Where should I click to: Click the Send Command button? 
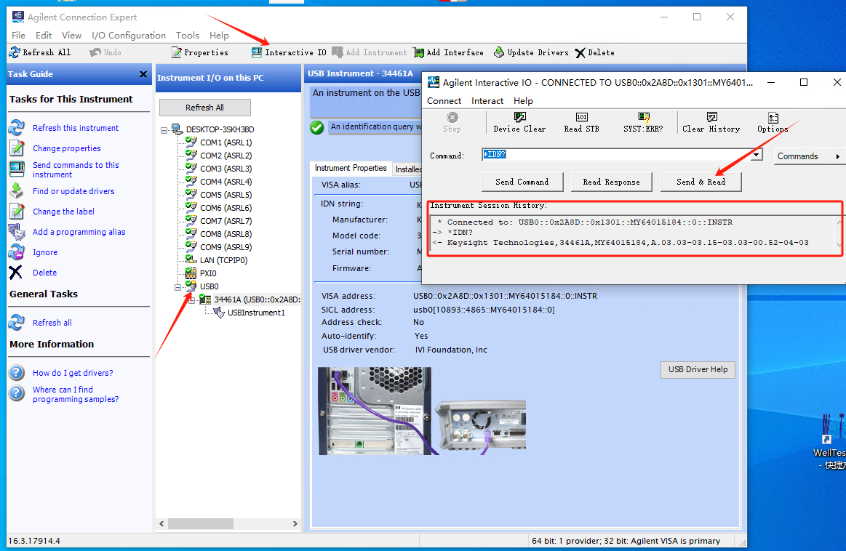click(522, 182)
